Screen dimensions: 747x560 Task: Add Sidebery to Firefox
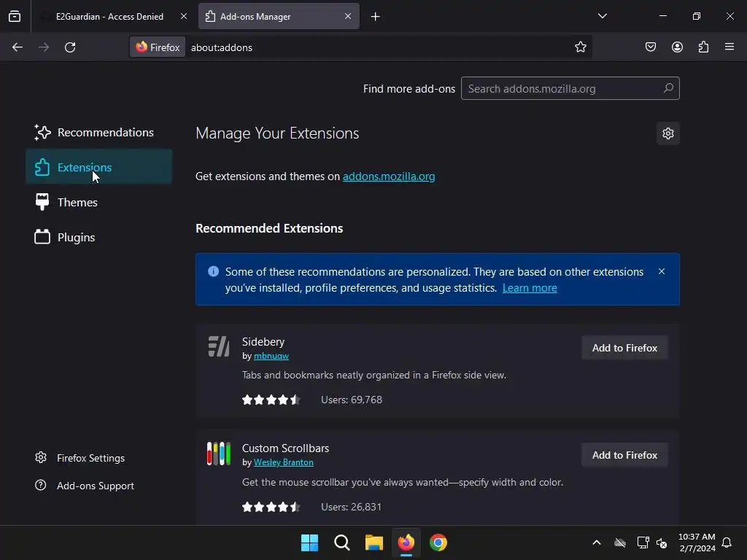click(624, 348)
